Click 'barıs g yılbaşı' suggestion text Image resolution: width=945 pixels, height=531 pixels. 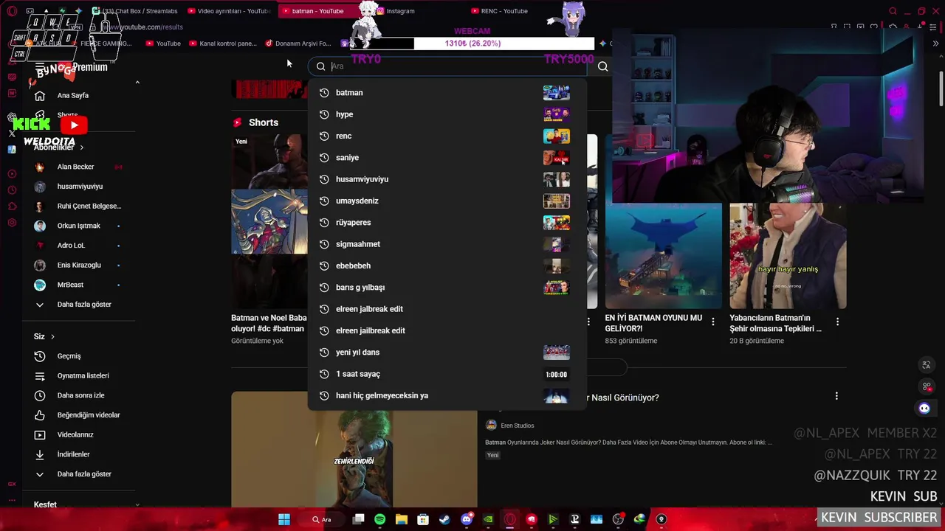click(x=360, y=288)
